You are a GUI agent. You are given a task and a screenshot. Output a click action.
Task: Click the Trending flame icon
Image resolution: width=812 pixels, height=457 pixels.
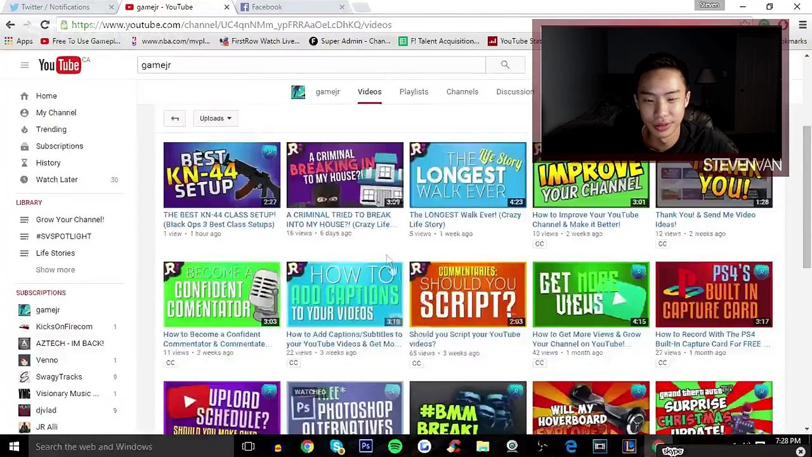point(24,129)
